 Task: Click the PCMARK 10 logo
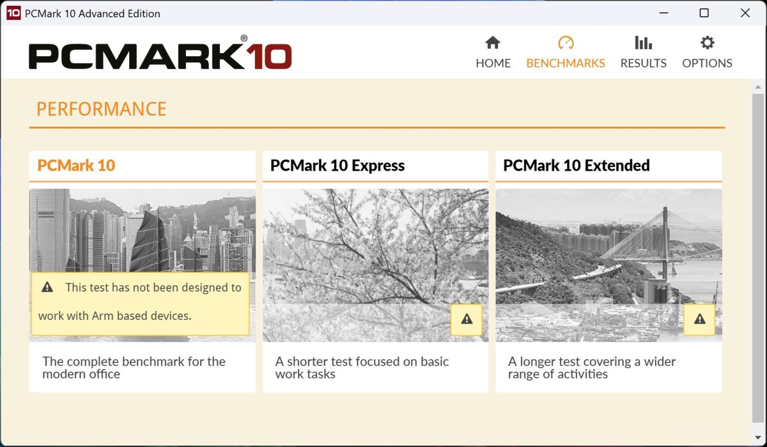click(x=160, y=56)
